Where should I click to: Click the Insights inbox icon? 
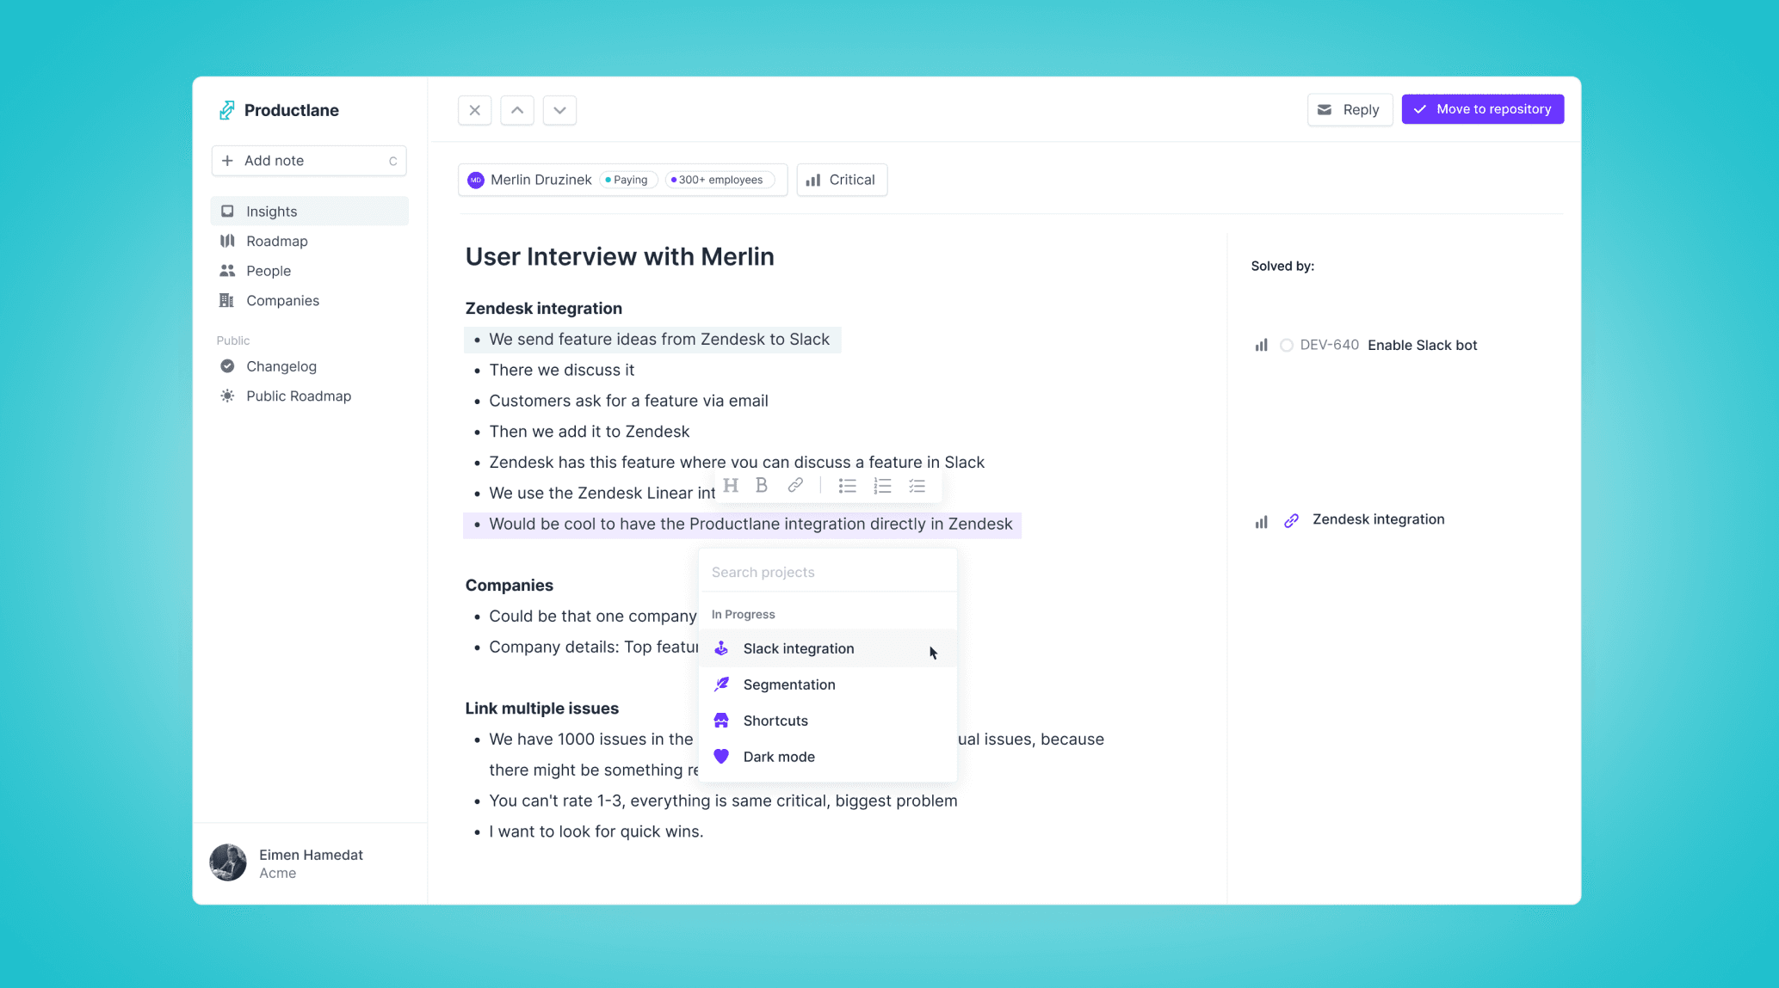227,212
